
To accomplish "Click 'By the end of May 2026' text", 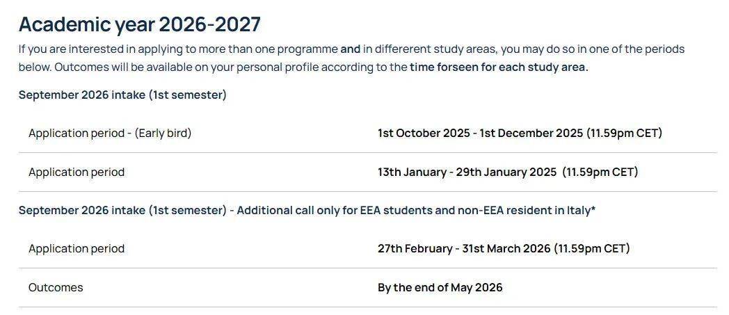I will pyautogui.click(x=440, y=288).
